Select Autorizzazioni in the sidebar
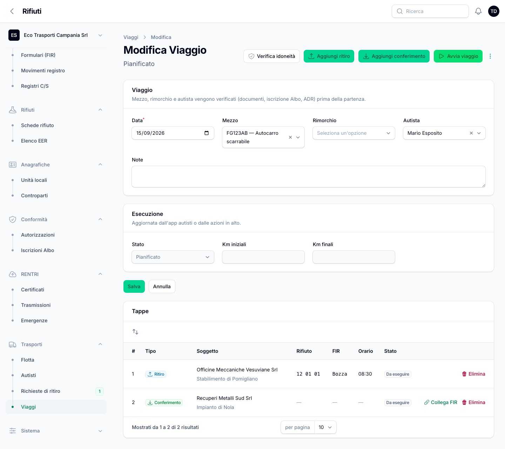Image resolution: width=505 pixels, height=449 pixels. tap(38, 235)
